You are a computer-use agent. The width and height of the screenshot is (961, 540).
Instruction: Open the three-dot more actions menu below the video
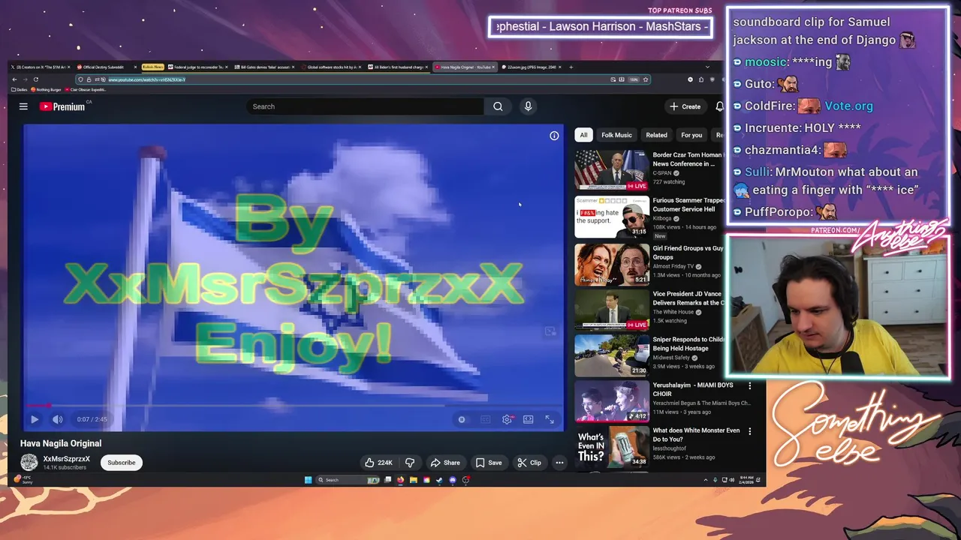tap(559, 463)
